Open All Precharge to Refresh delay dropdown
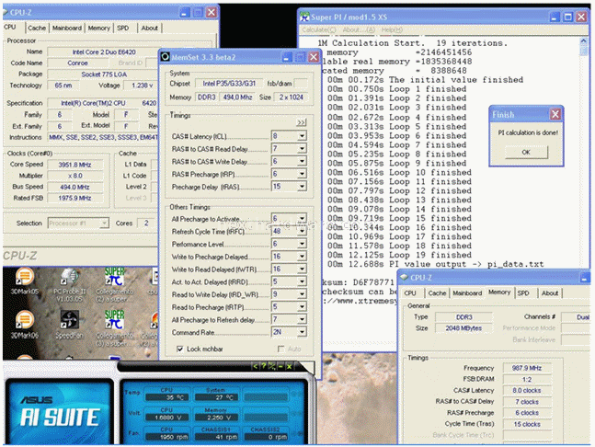The width and height of the screenshot is (595, 447). 302,319
